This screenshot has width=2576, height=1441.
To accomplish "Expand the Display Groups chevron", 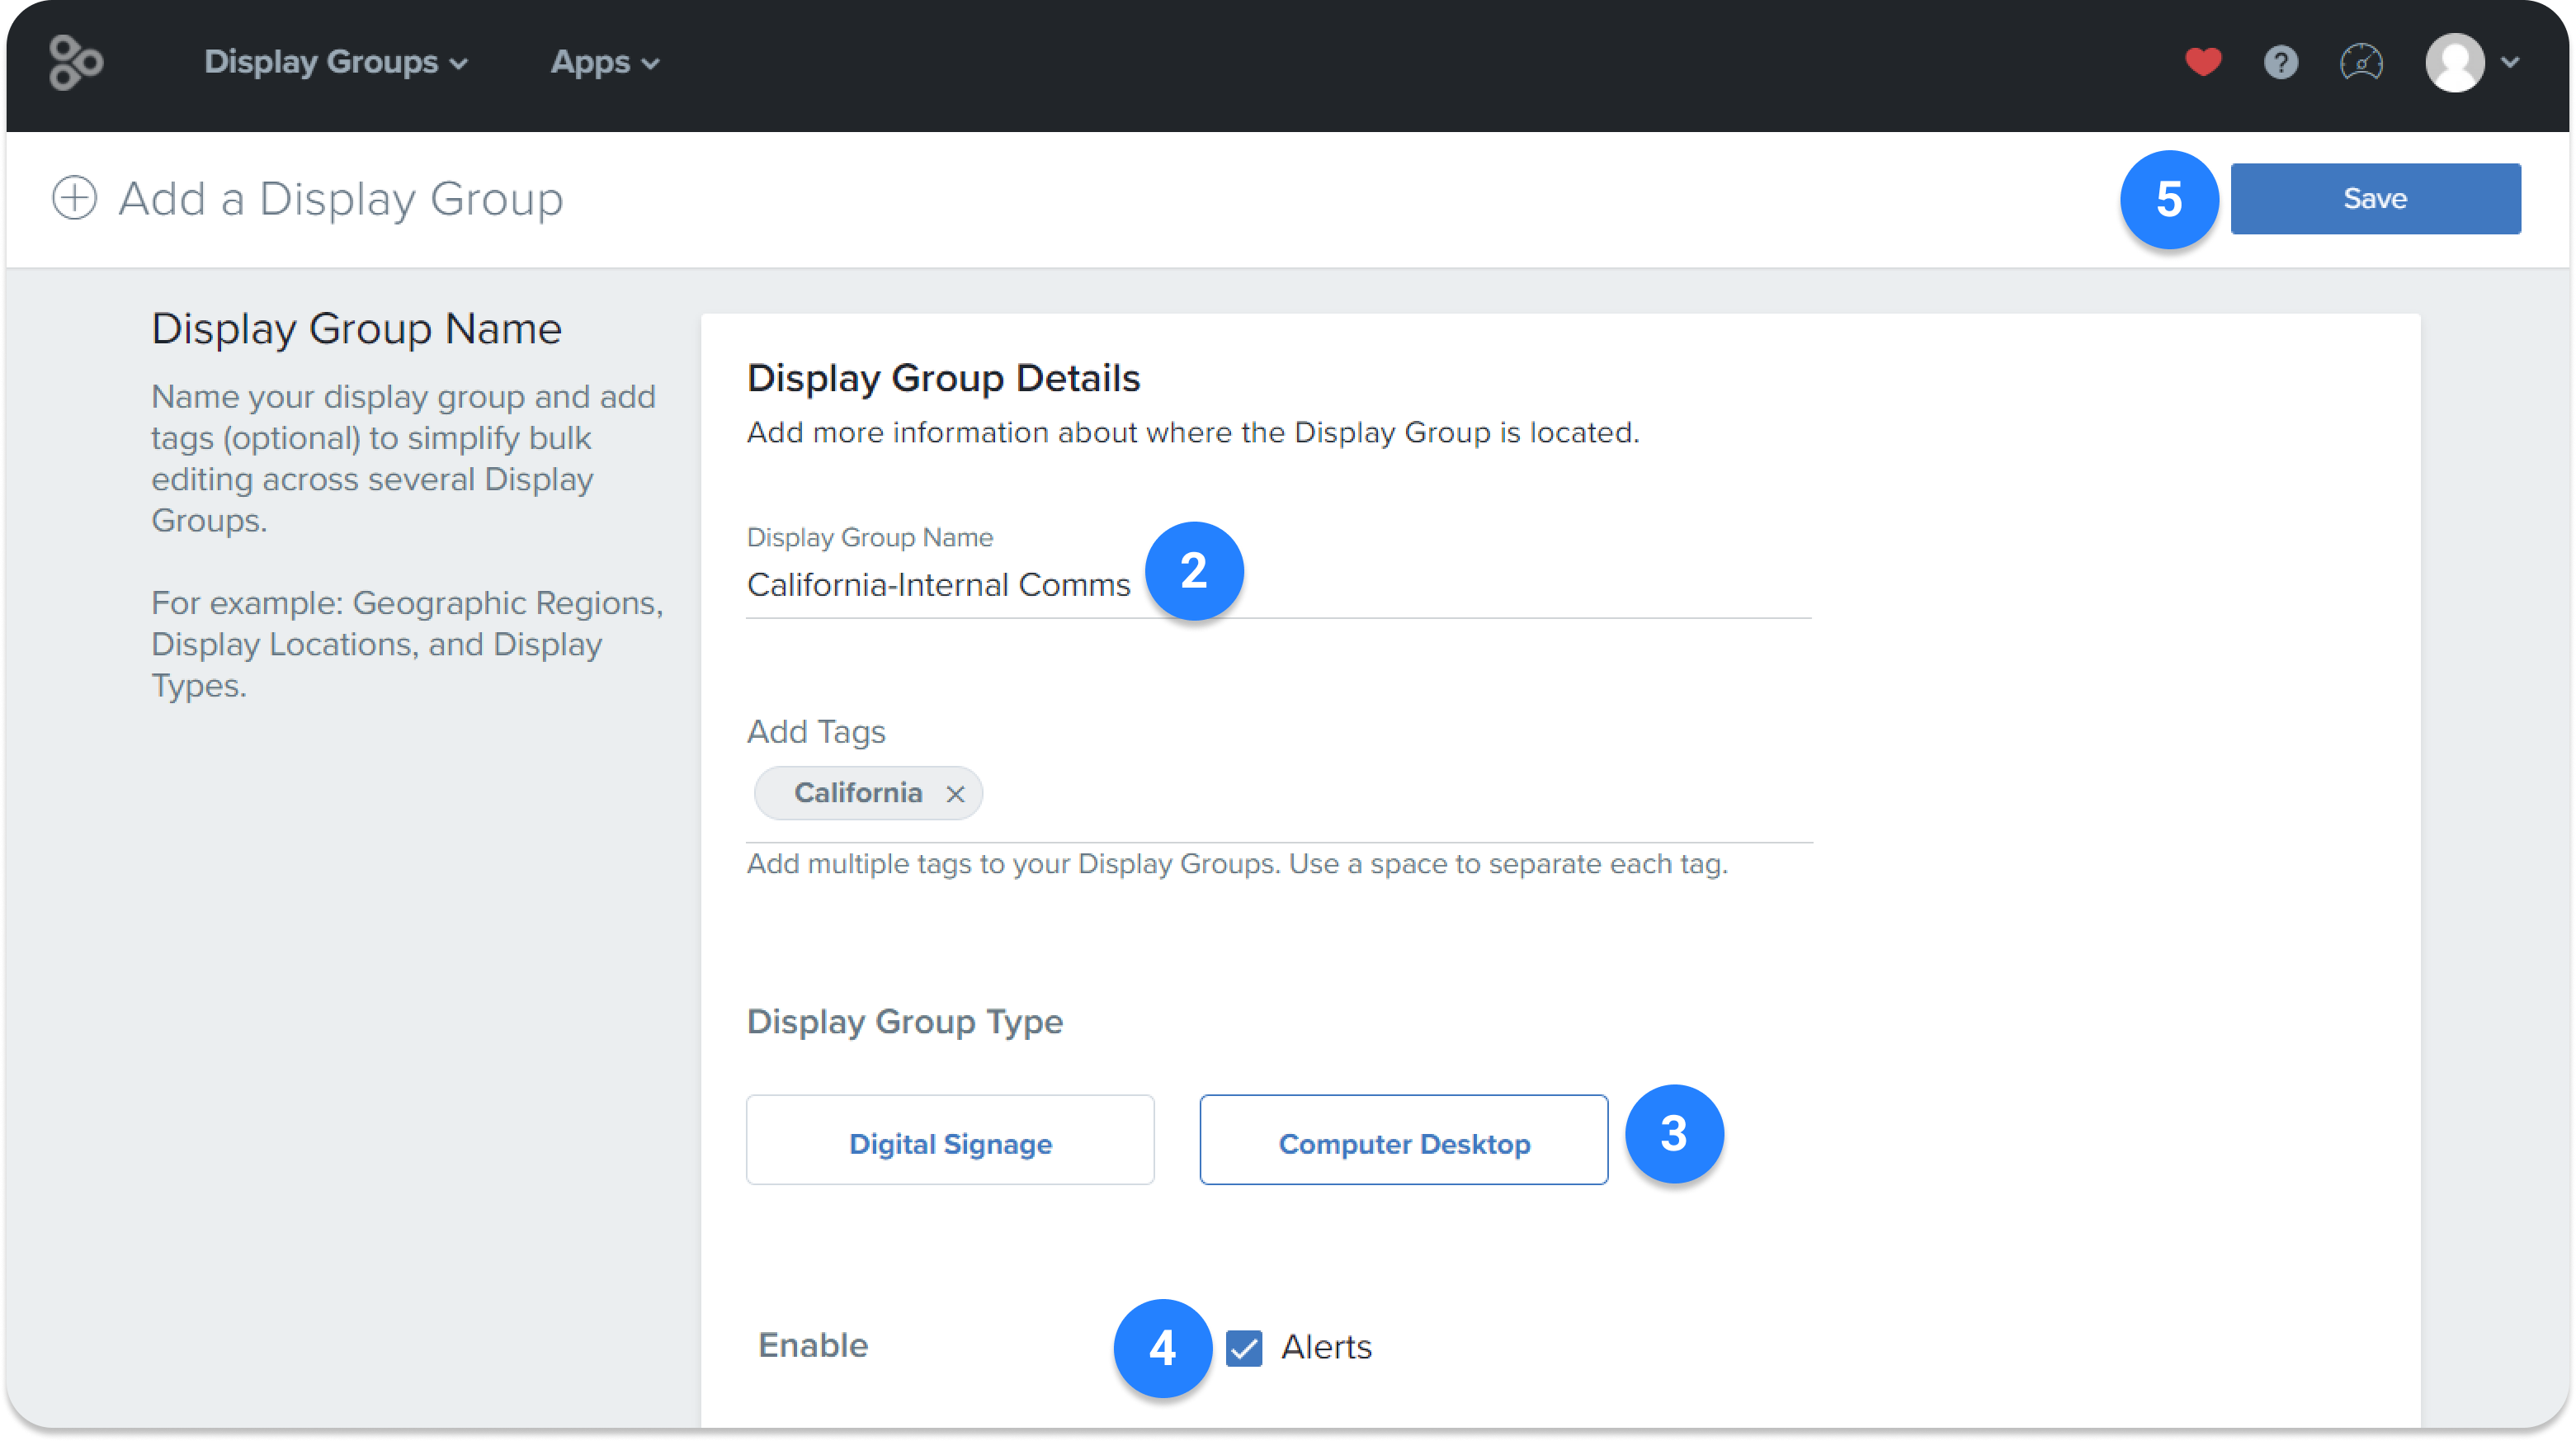I will (460, 62).
